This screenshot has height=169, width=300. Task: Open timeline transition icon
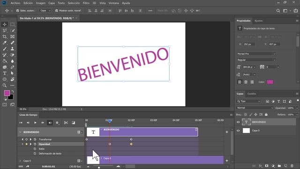(x=74, y=123)
